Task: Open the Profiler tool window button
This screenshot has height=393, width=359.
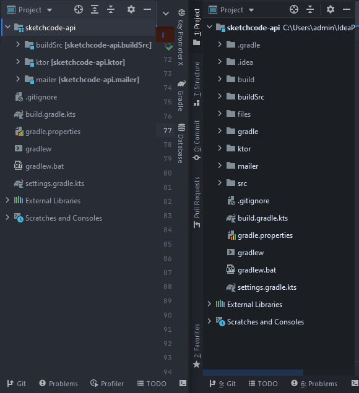Action: (107, 384)
